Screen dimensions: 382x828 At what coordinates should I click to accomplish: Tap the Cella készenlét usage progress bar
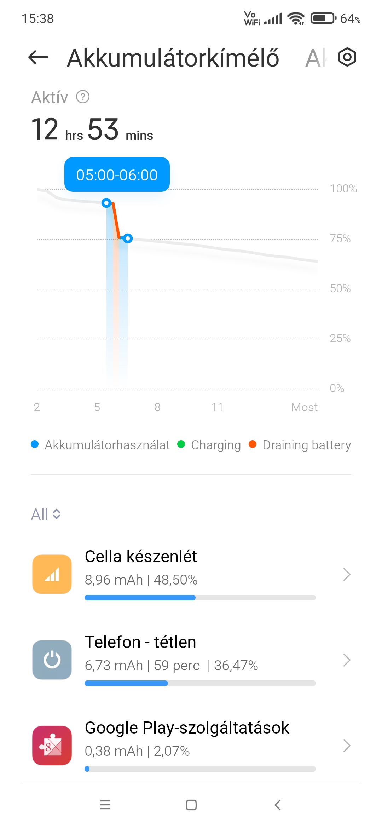pyautogui.click(x=200, y=598)
